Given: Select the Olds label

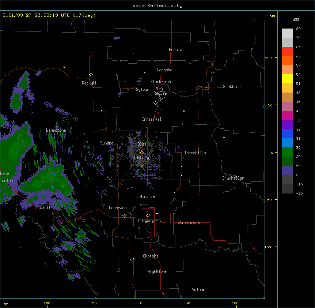Looking at the screenshot, I should click(x=142, y=144).
